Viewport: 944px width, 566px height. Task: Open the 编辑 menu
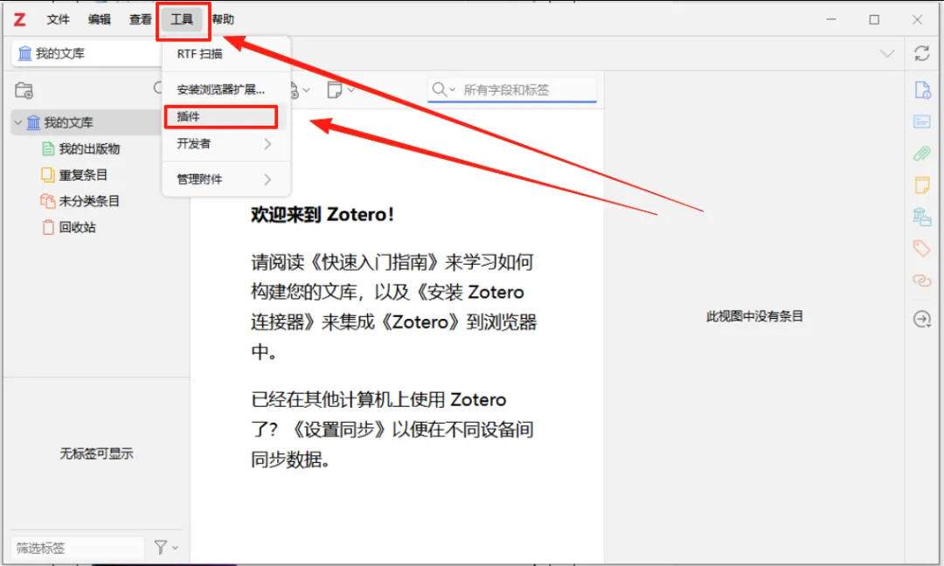[100, 19]
